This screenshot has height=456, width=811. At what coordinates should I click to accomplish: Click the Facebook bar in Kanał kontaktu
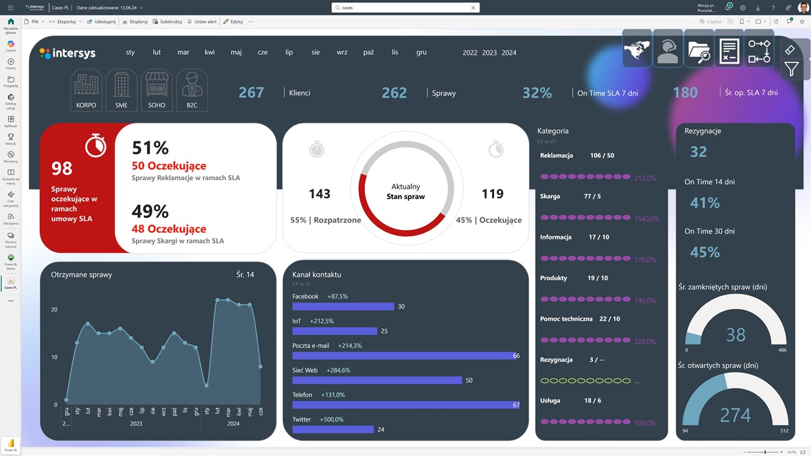point(343,306)
